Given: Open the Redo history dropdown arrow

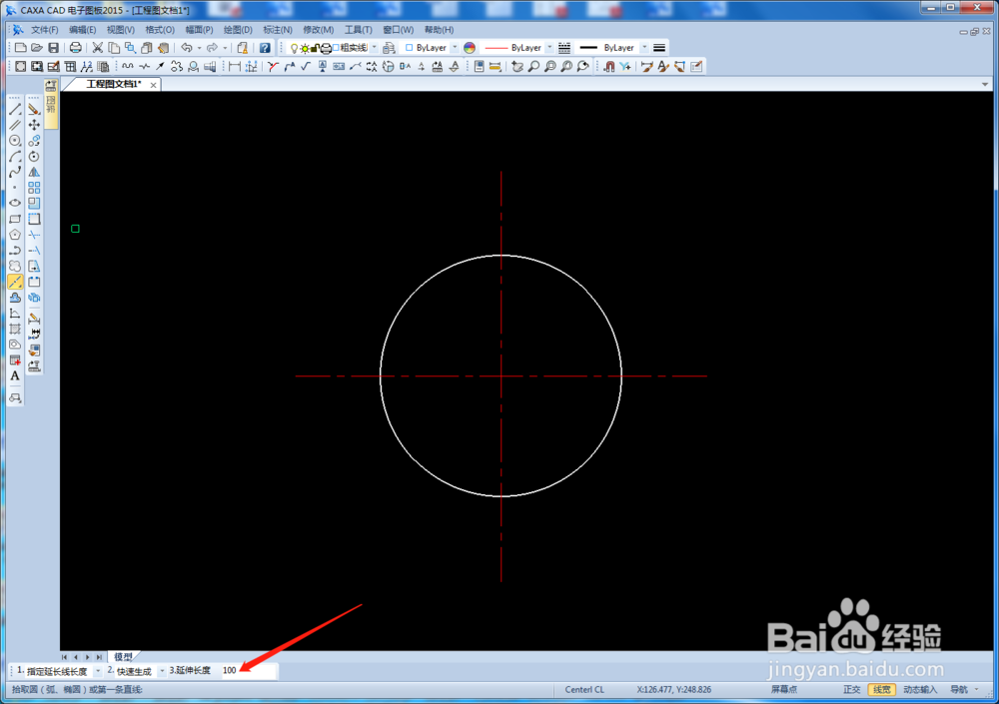Looking at the screenshot, I should tap(225, 48).
